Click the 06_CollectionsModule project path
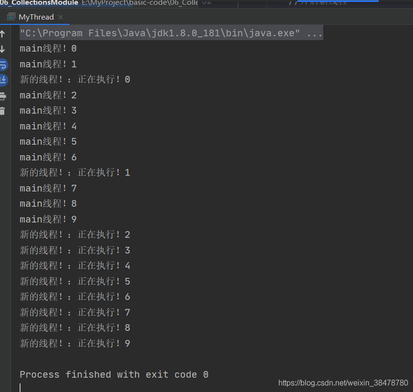The height and width of the screenshot is (392, 413). pyautogui.click(x=99, y=3)
